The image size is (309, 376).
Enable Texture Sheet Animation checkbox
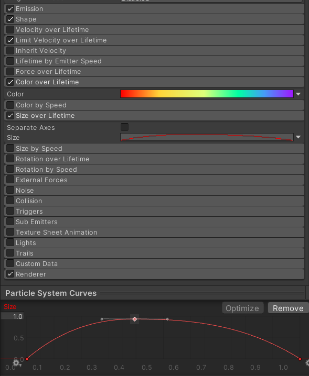pyautogui.click(x=10, y=232)
